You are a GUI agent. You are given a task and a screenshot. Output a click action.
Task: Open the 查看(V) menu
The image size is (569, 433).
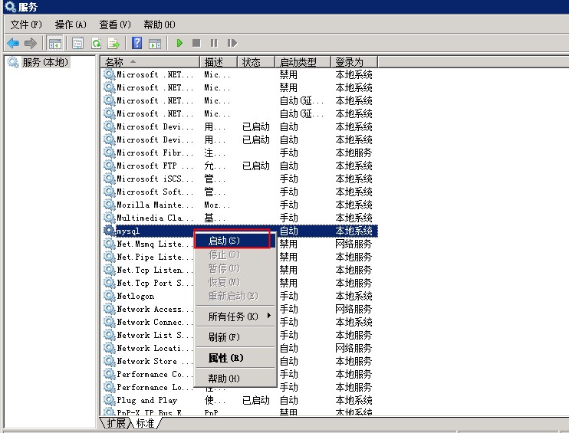(115, 25)
